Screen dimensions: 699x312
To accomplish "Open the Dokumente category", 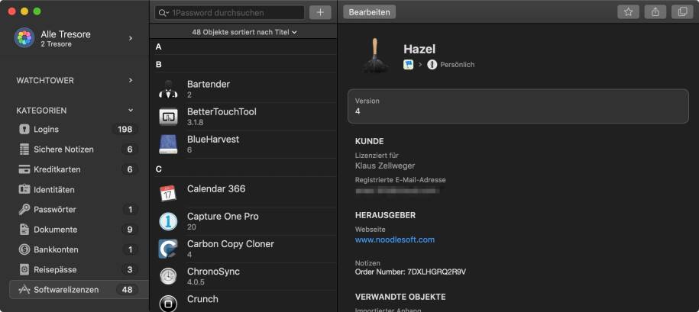I will tap(79, 230).
